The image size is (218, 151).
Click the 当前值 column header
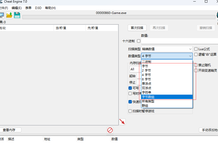pos(70,28)
